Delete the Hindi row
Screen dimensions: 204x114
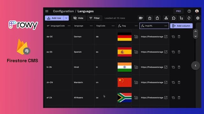[179, 67]
